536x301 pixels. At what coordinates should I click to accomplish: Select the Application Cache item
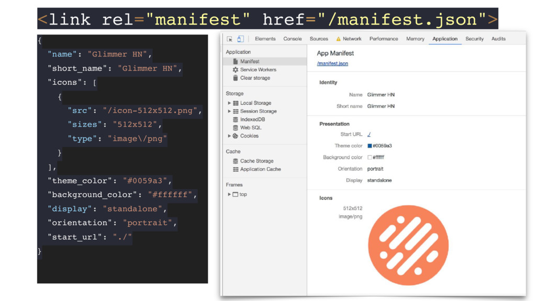[261, 169]
